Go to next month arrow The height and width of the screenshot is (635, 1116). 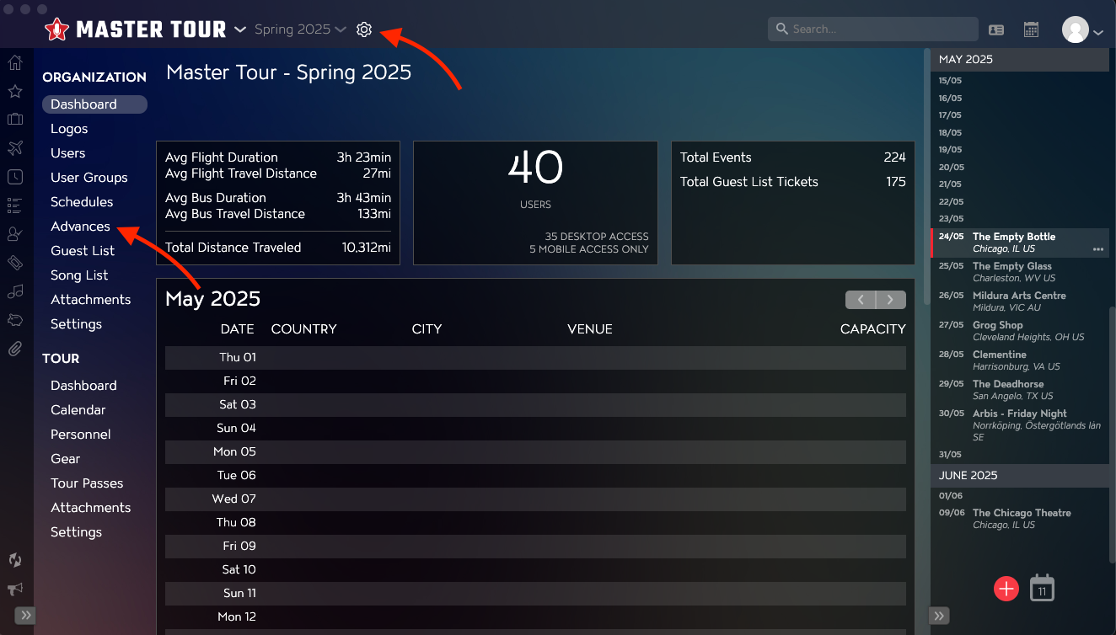click(891, 300)
